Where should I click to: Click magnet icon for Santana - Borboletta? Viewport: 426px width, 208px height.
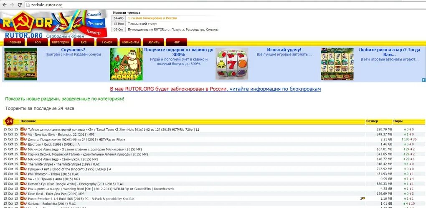click(x=25, y=203)
